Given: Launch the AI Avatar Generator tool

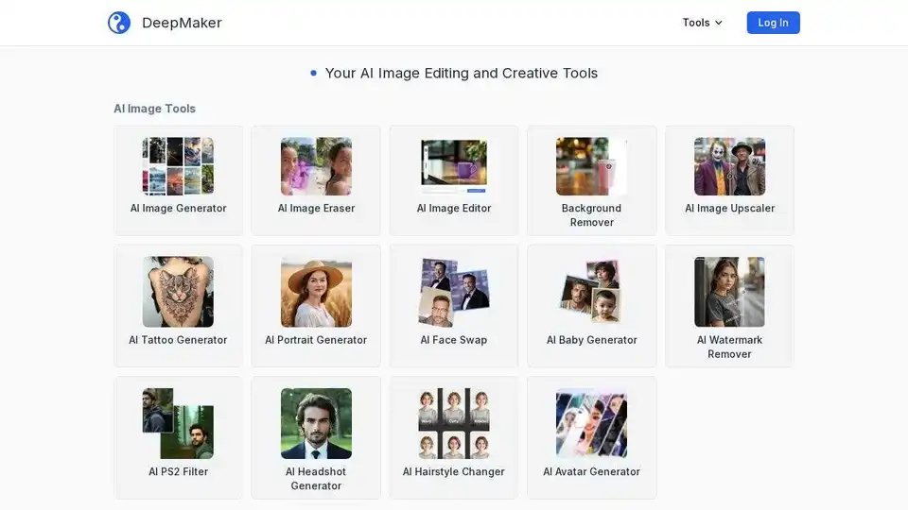Looking at the screenshot, I should tap(592, 437).
